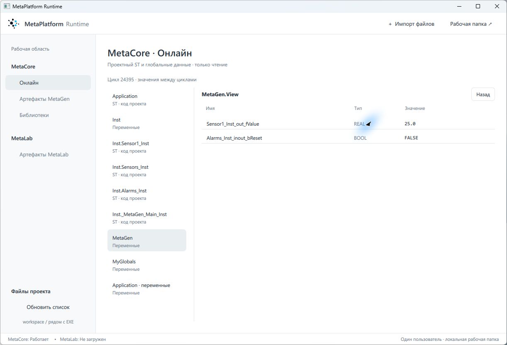Click Обновить список button
This screenshot has width=507, height=345.
click(48, 307)
